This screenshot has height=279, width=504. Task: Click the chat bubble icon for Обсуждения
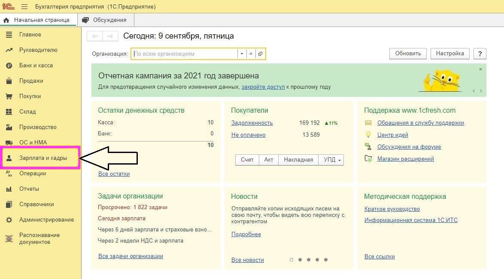coord(85,20)
